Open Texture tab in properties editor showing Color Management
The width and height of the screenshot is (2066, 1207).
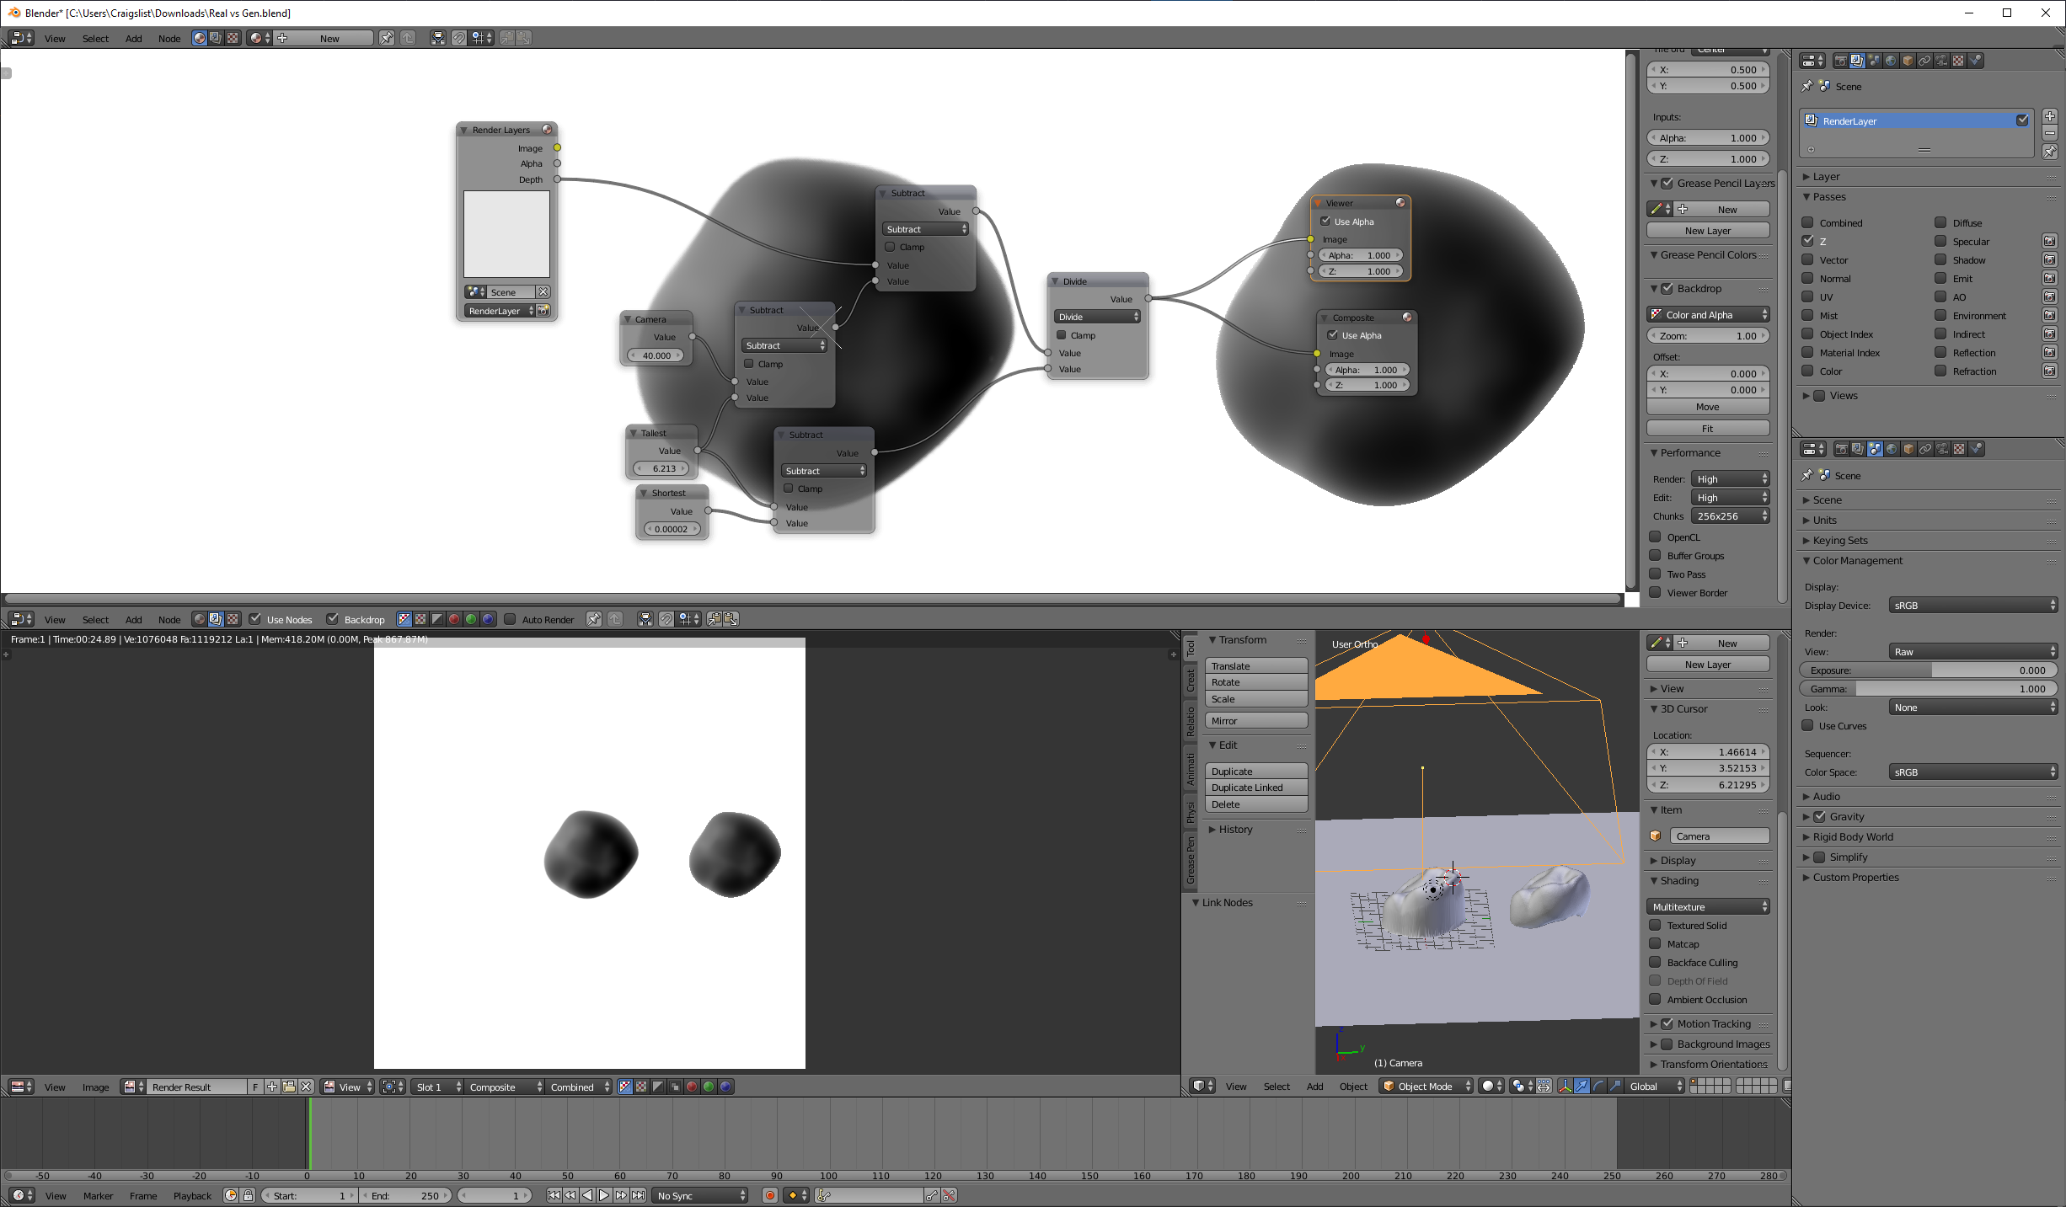point(1959,449)
